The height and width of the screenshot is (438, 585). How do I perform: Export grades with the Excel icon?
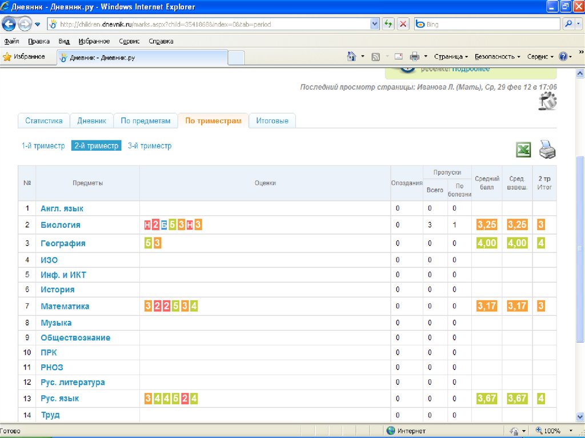pyautogui.click(x=523, y=150)
